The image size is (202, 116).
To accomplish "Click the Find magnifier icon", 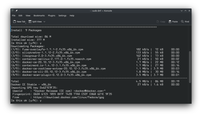I will click(x=182, y=22).
